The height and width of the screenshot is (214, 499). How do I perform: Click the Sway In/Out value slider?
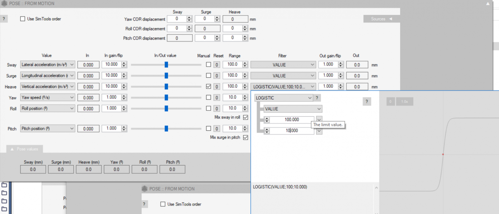click(166, 64)
